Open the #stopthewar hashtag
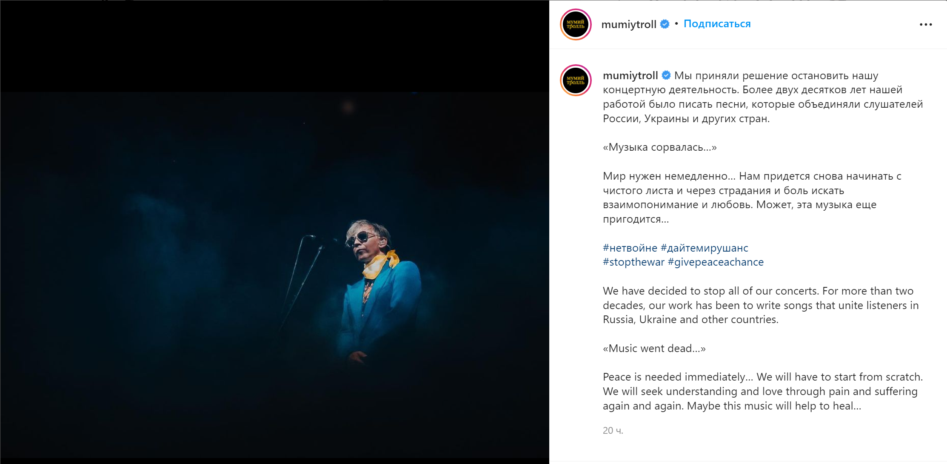The image size is (947, 464). click(x=633, y=262)
